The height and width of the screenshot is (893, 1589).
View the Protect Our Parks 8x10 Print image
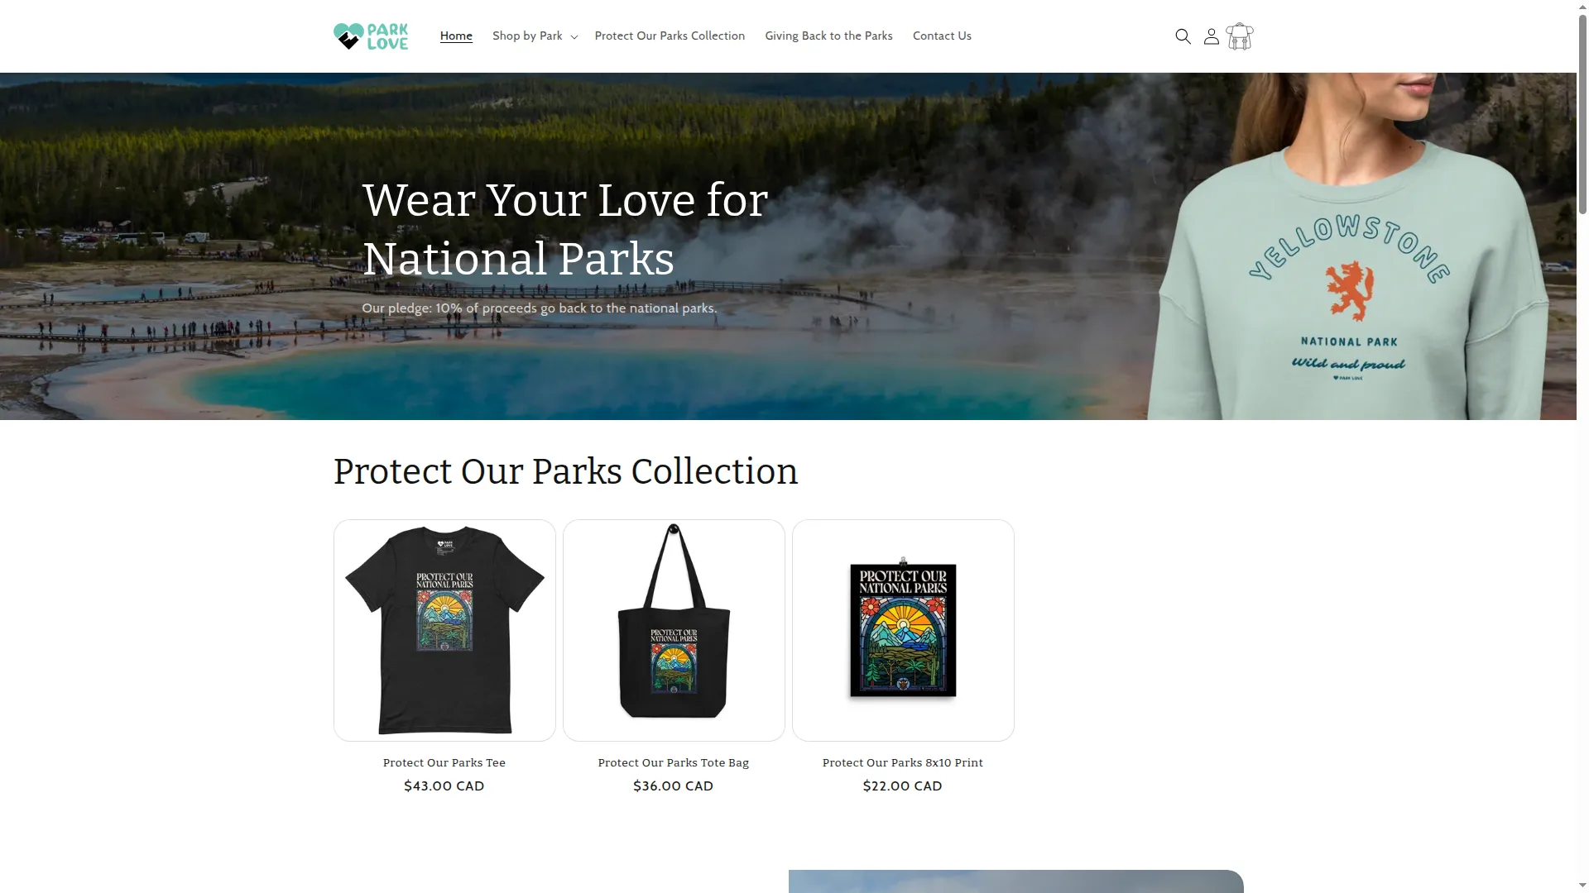pyautogui.click(x=903, y=630)
